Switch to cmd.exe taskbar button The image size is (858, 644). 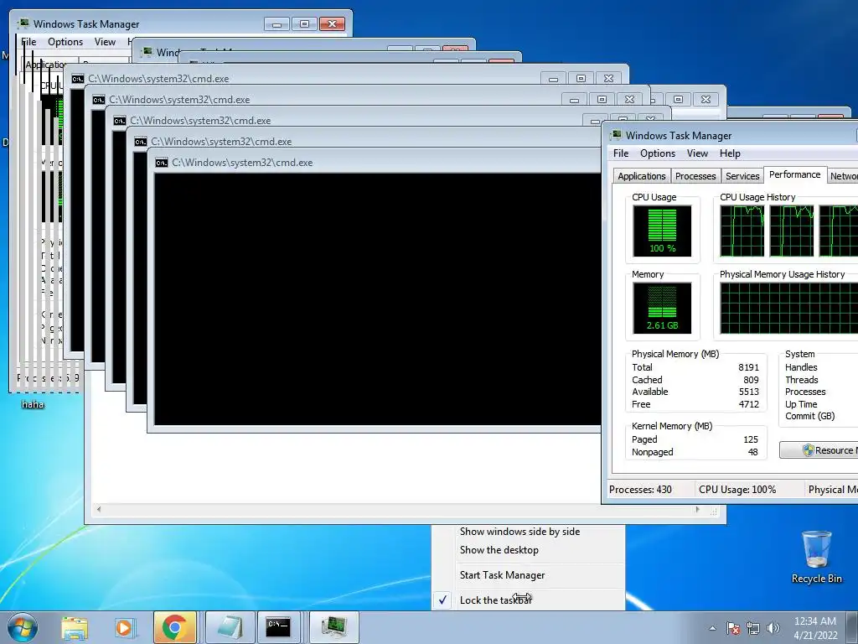click(278, 627)
